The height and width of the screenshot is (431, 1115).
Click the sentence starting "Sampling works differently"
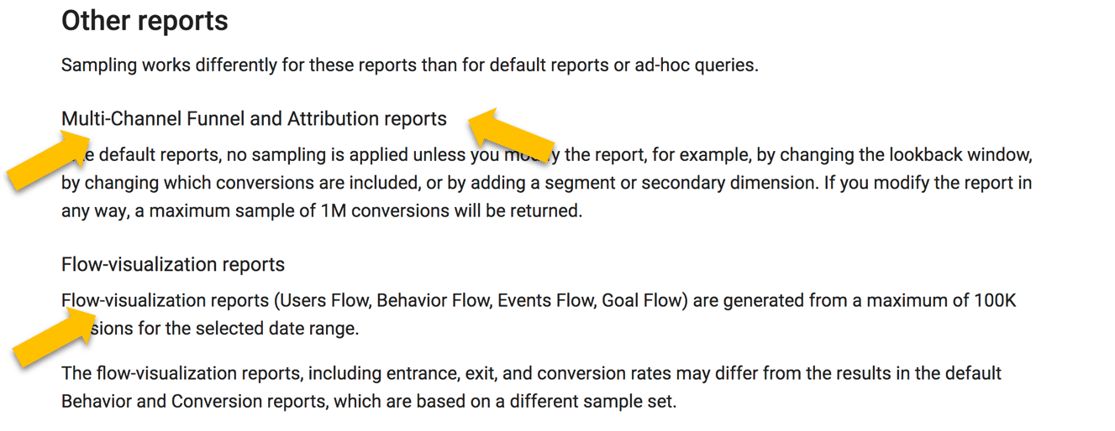[410, 65]
